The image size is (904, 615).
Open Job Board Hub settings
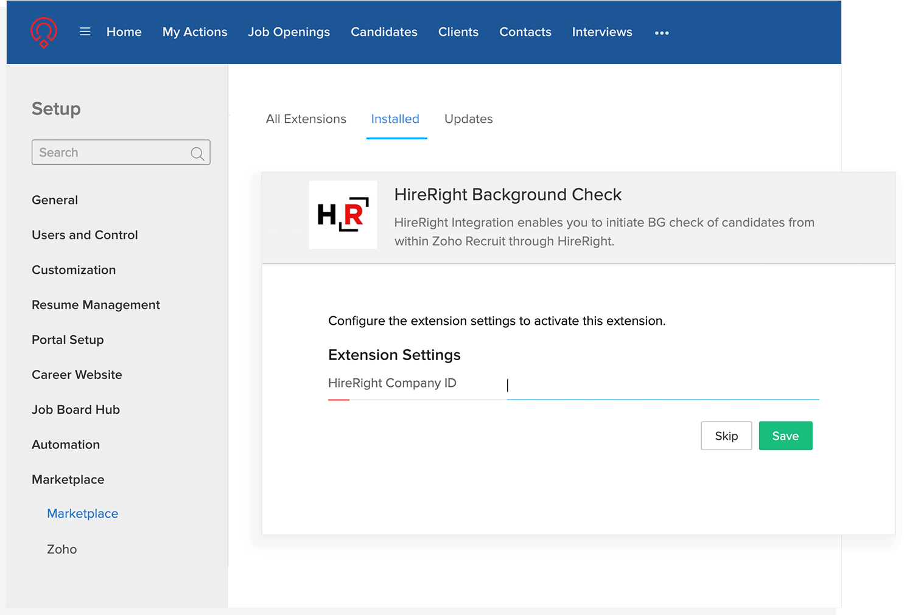[x=75, y=409]
